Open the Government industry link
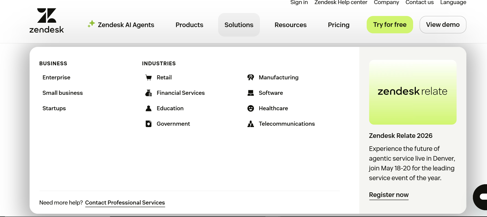 tap(173, 124)
